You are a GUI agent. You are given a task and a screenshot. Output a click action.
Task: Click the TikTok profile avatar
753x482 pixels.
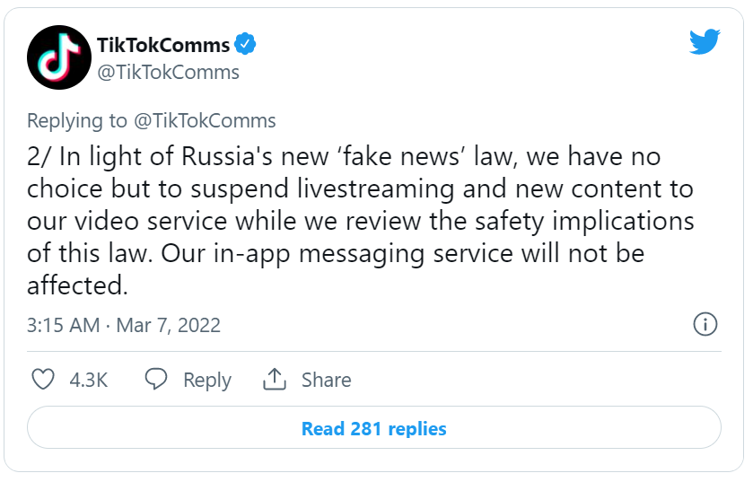[57, 57]
